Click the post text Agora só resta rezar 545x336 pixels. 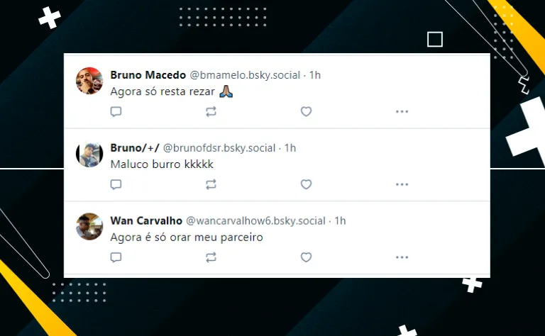[x=163, y=91]
